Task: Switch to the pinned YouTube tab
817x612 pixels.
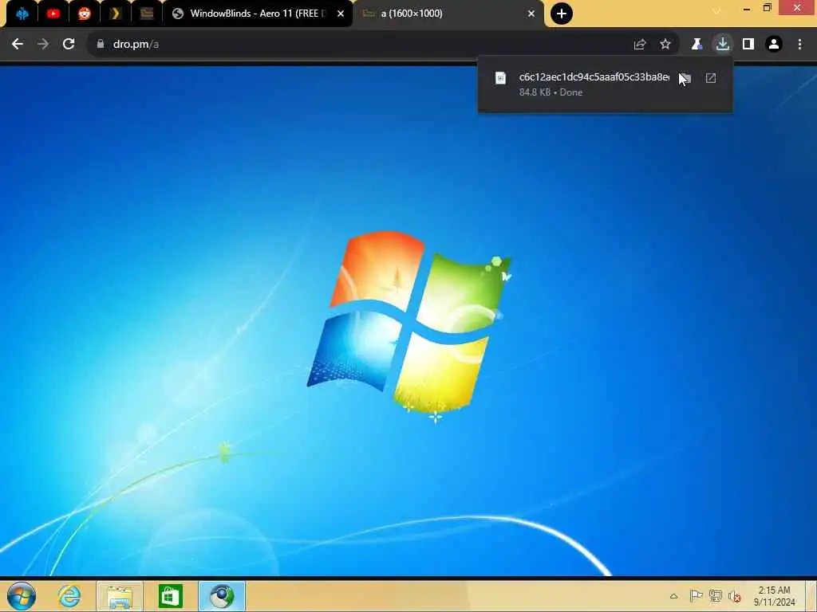Action: pos(53,14)
